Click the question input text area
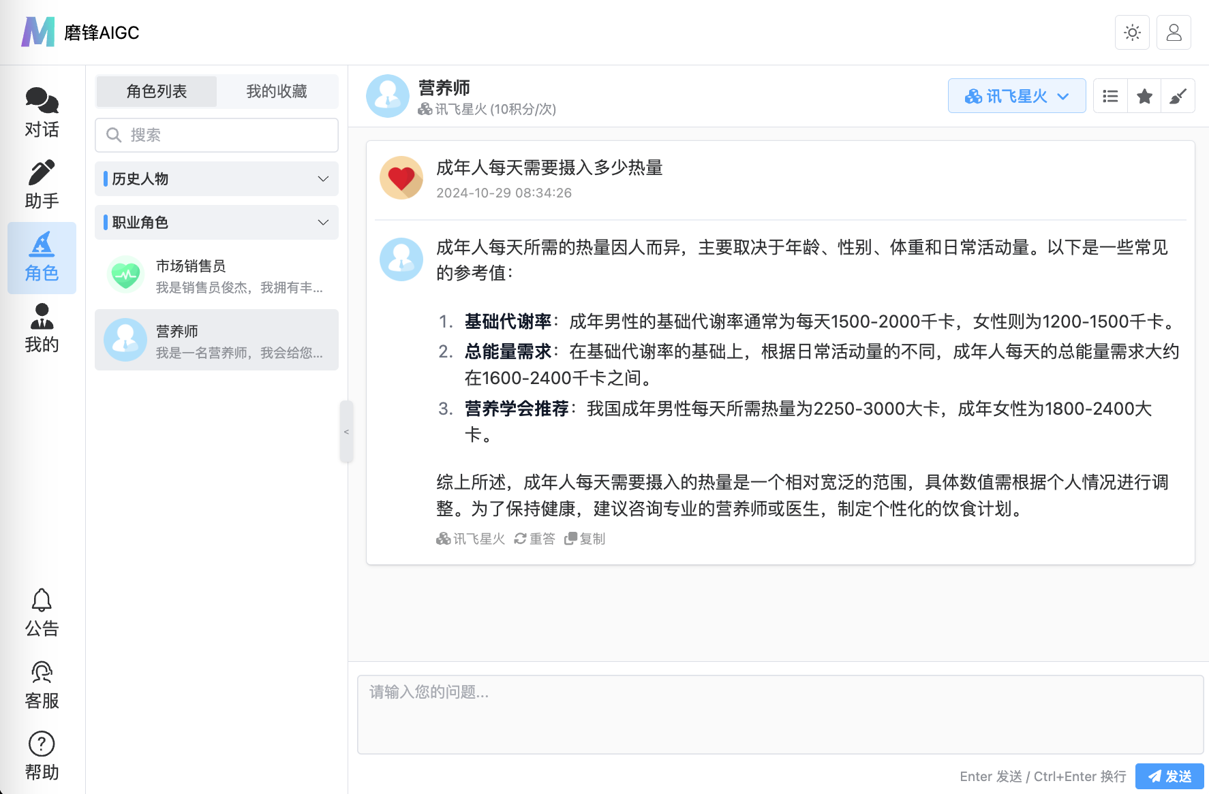1209x794 pixels. pyautogui.click(x=780, y=714)
